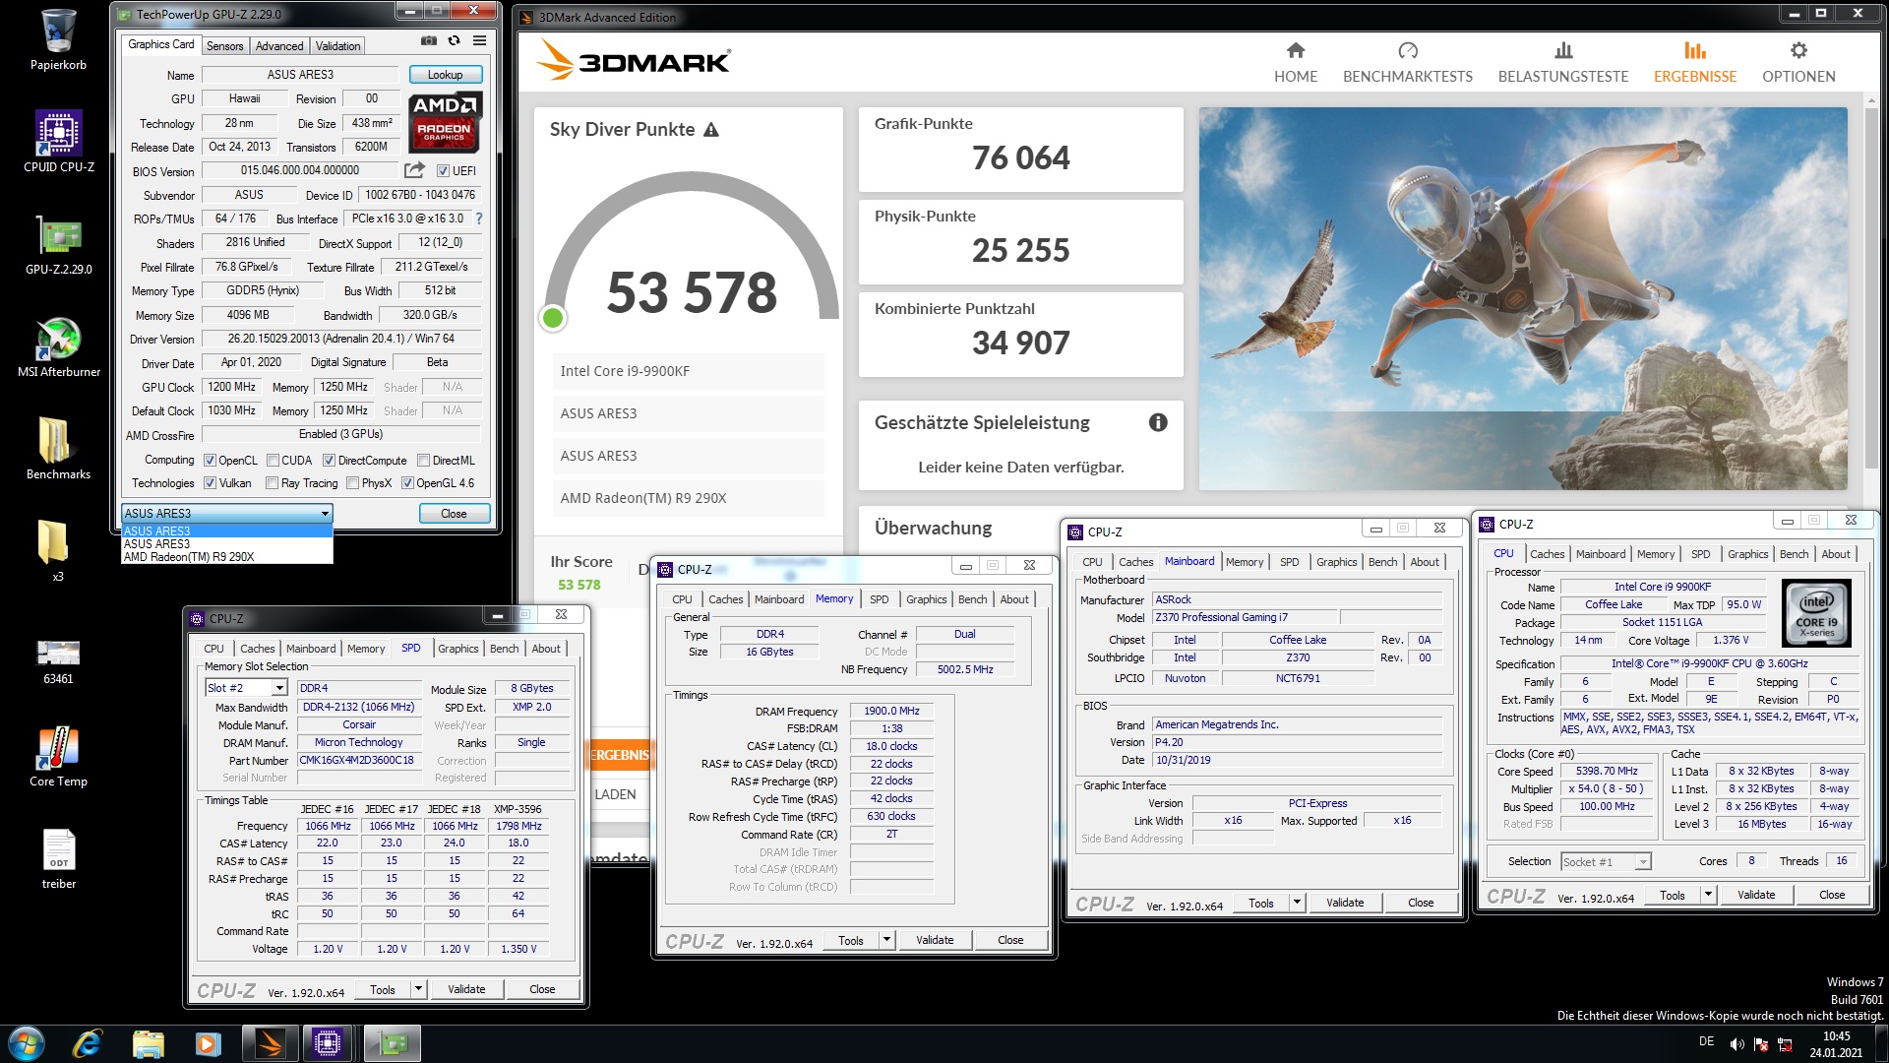This screenshot has width=1889, height=1063.
Task: Go to 3DMark BENCHMARKTESTS
Action: click(1408, 62)
